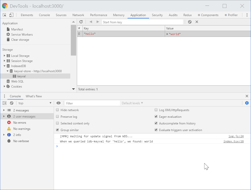251x190 pixels.
Task: Clear the keyval object store
Action: [x=190, y=22]
